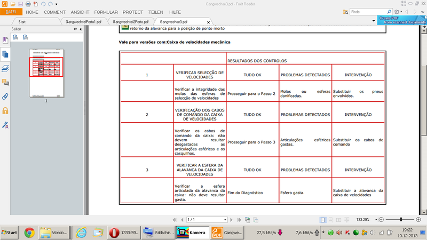Click the zoom slider in the status bar

coord(401,220)
